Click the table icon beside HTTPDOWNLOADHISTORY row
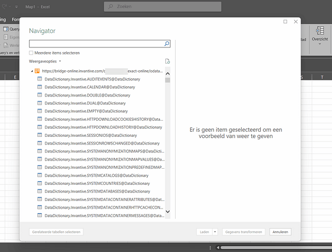The image size is (332, 252). [39, 127]
